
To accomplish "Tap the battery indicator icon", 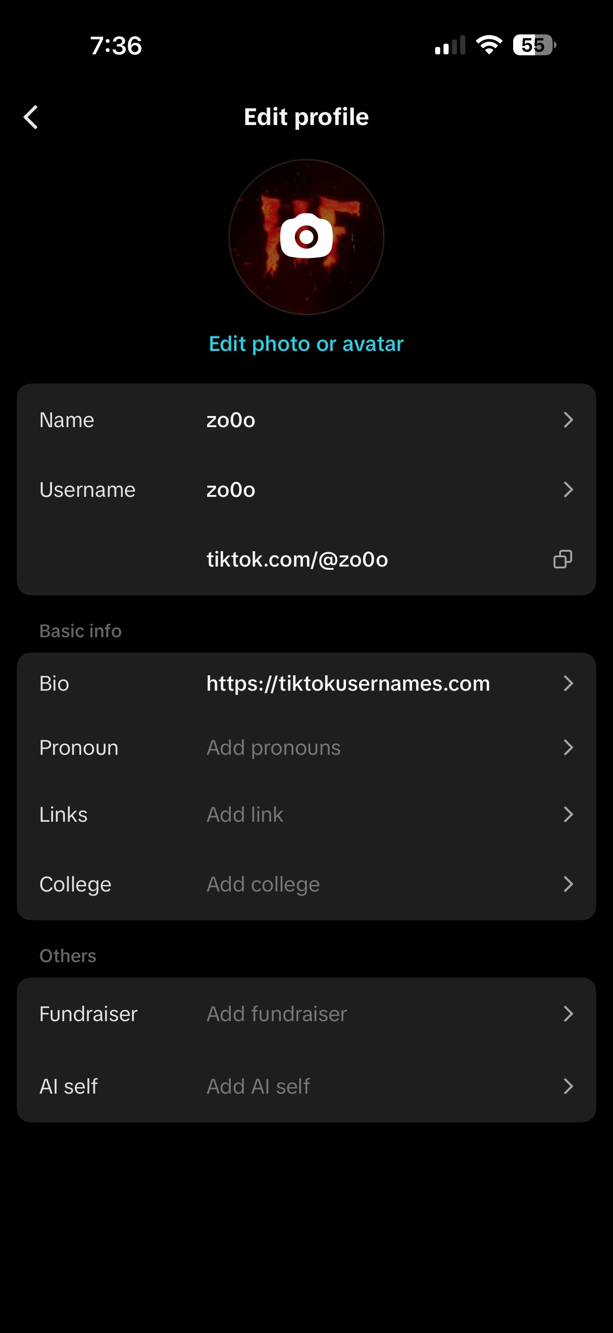I will 534,45.
